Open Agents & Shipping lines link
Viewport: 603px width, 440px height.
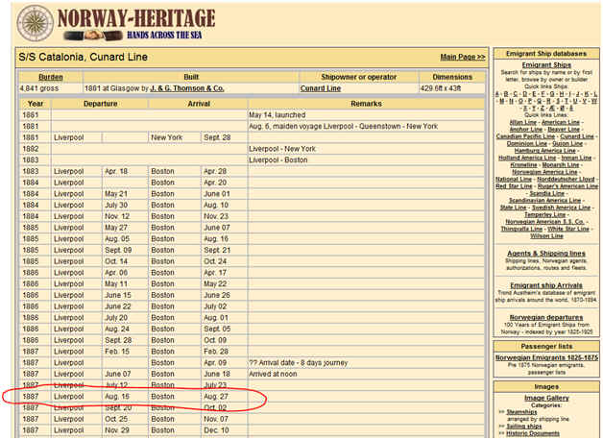tap(546, 253)
